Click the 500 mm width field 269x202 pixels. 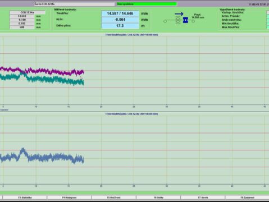pyautogui.click(x=22, y=27)
